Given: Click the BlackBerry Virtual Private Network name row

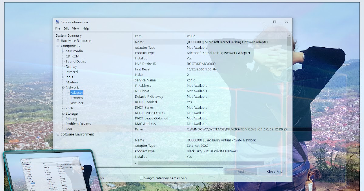Looking at the screenshot, I should (x=210, y=140).
